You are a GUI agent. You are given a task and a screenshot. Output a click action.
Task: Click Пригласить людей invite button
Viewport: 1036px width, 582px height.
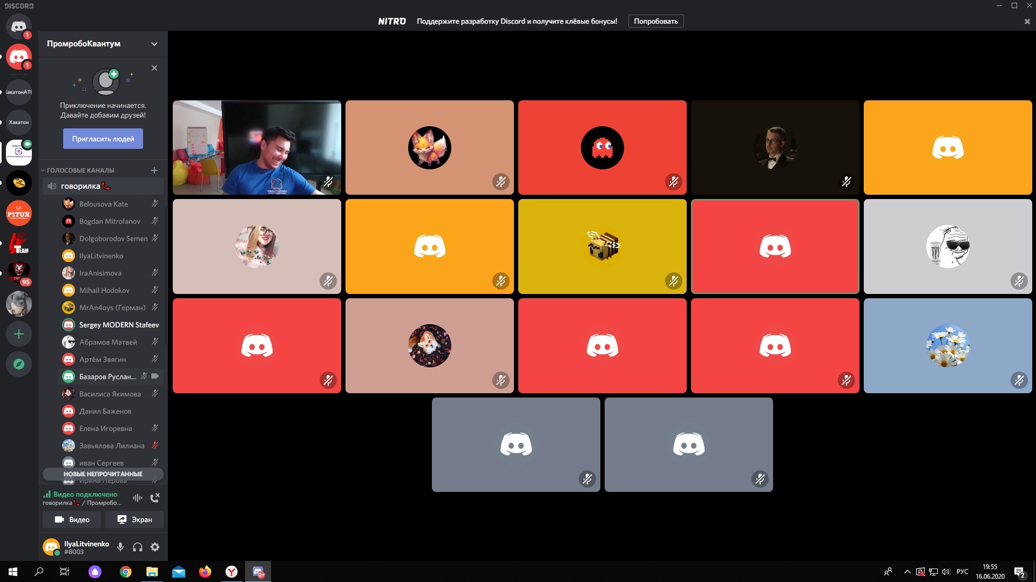coord(103,139)
